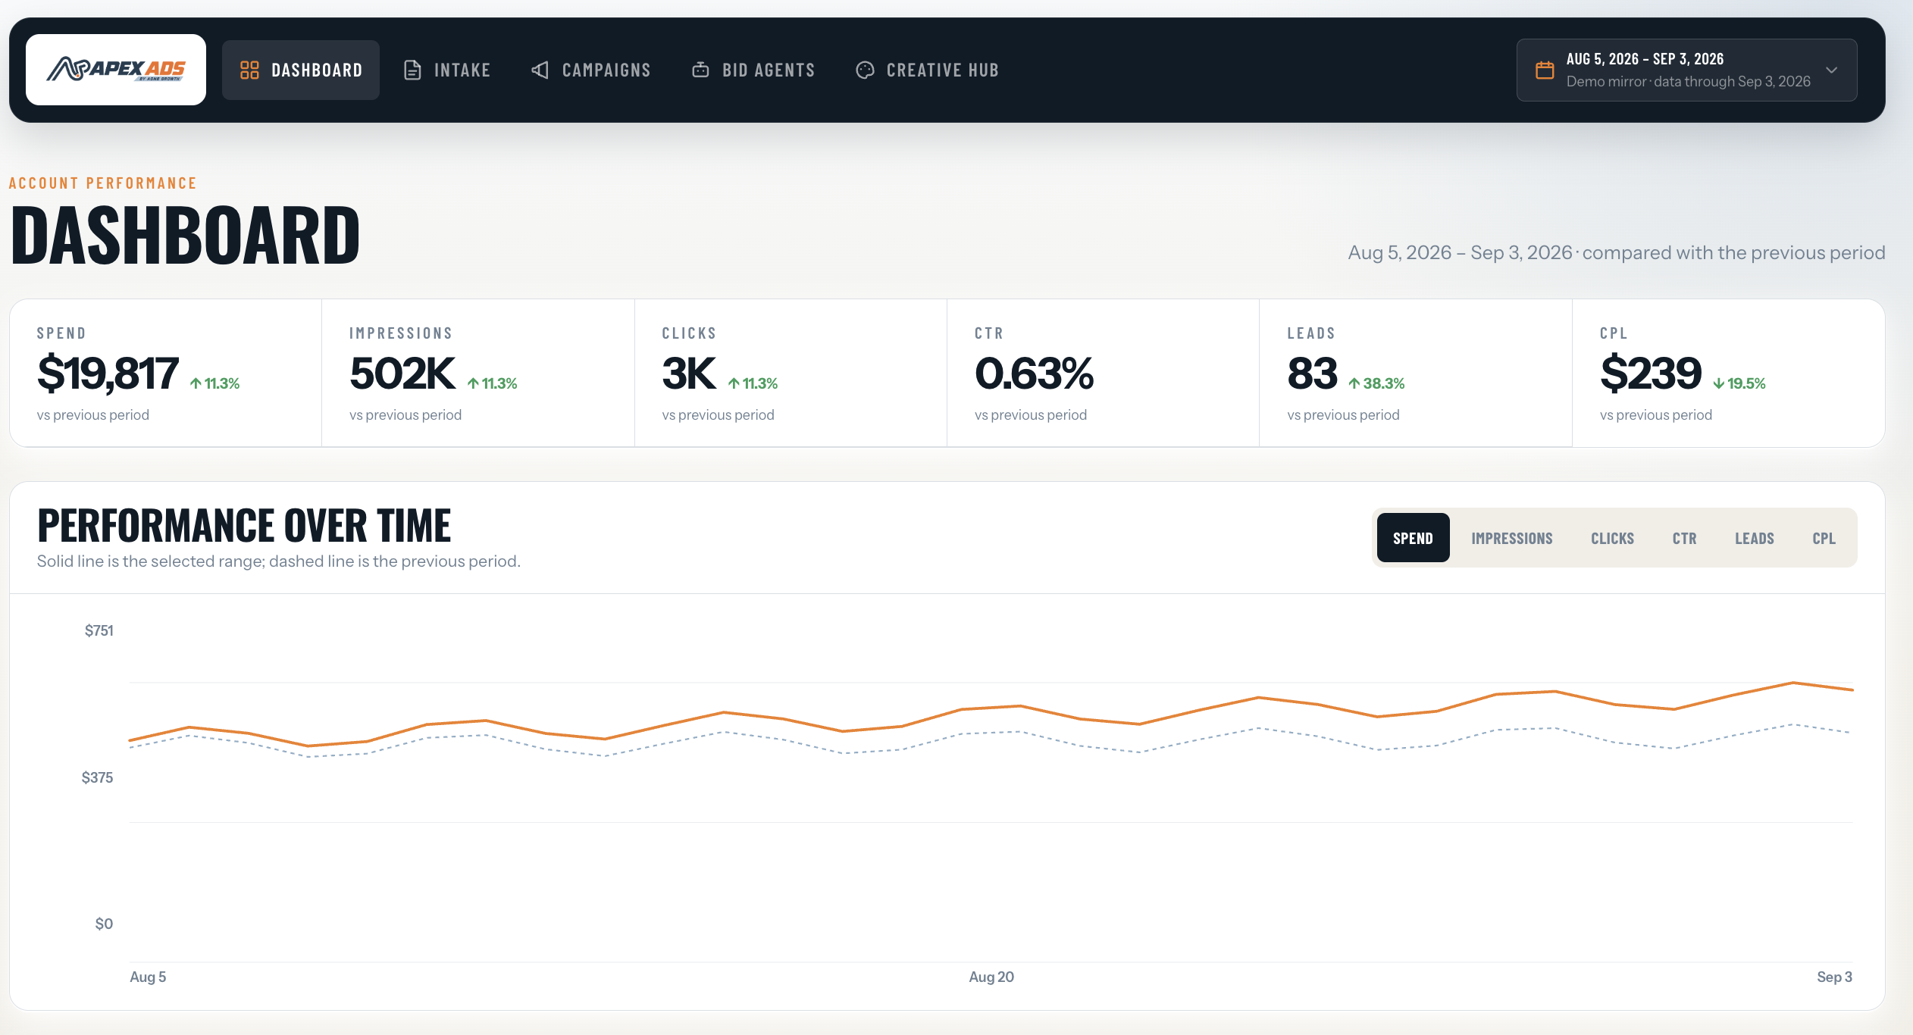The width and height of the screenshot is (1913, 1035).
Task: Click the Apex Ads logo
Action: [116, 70]
